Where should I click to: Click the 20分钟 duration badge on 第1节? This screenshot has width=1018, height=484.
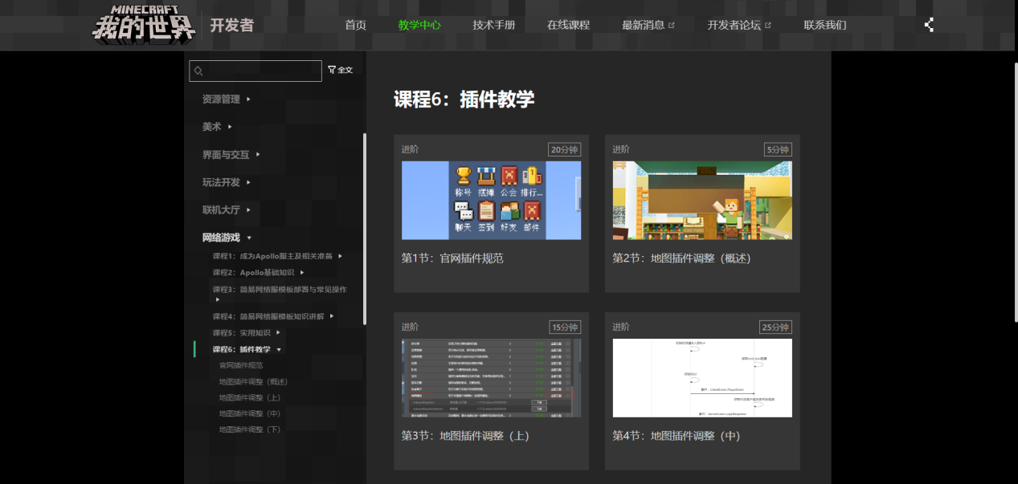(562, 149)
